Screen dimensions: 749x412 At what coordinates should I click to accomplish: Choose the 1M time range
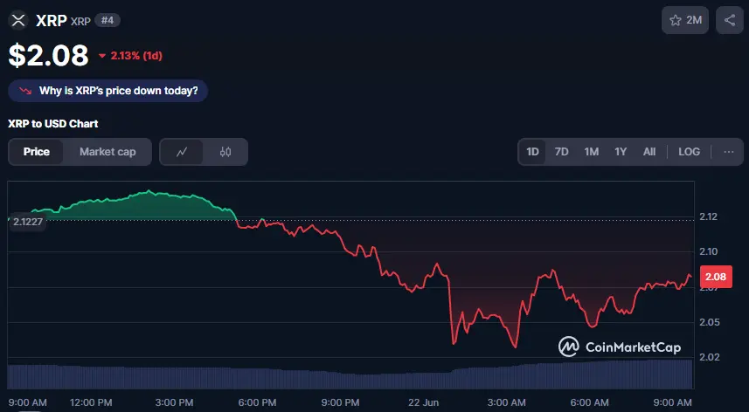tap(592, 152)
